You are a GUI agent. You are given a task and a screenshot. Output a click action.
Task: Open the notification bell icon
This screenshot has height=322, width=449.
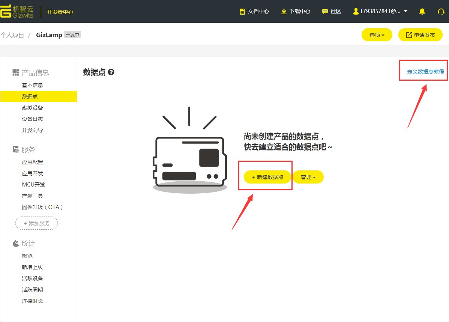point(422,11)
